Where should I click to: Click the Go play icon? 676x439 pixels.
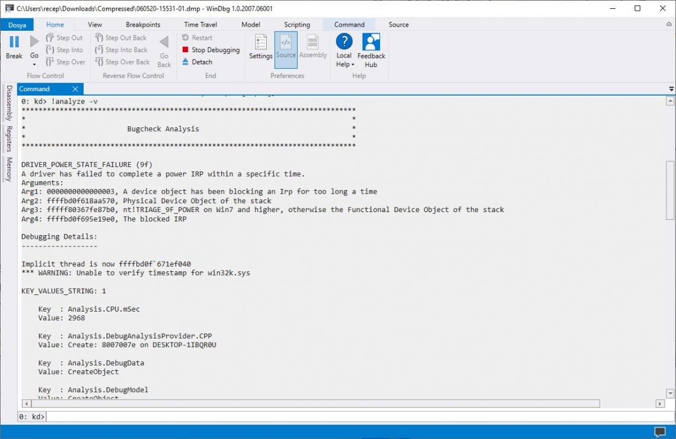(x=34, y=41)
